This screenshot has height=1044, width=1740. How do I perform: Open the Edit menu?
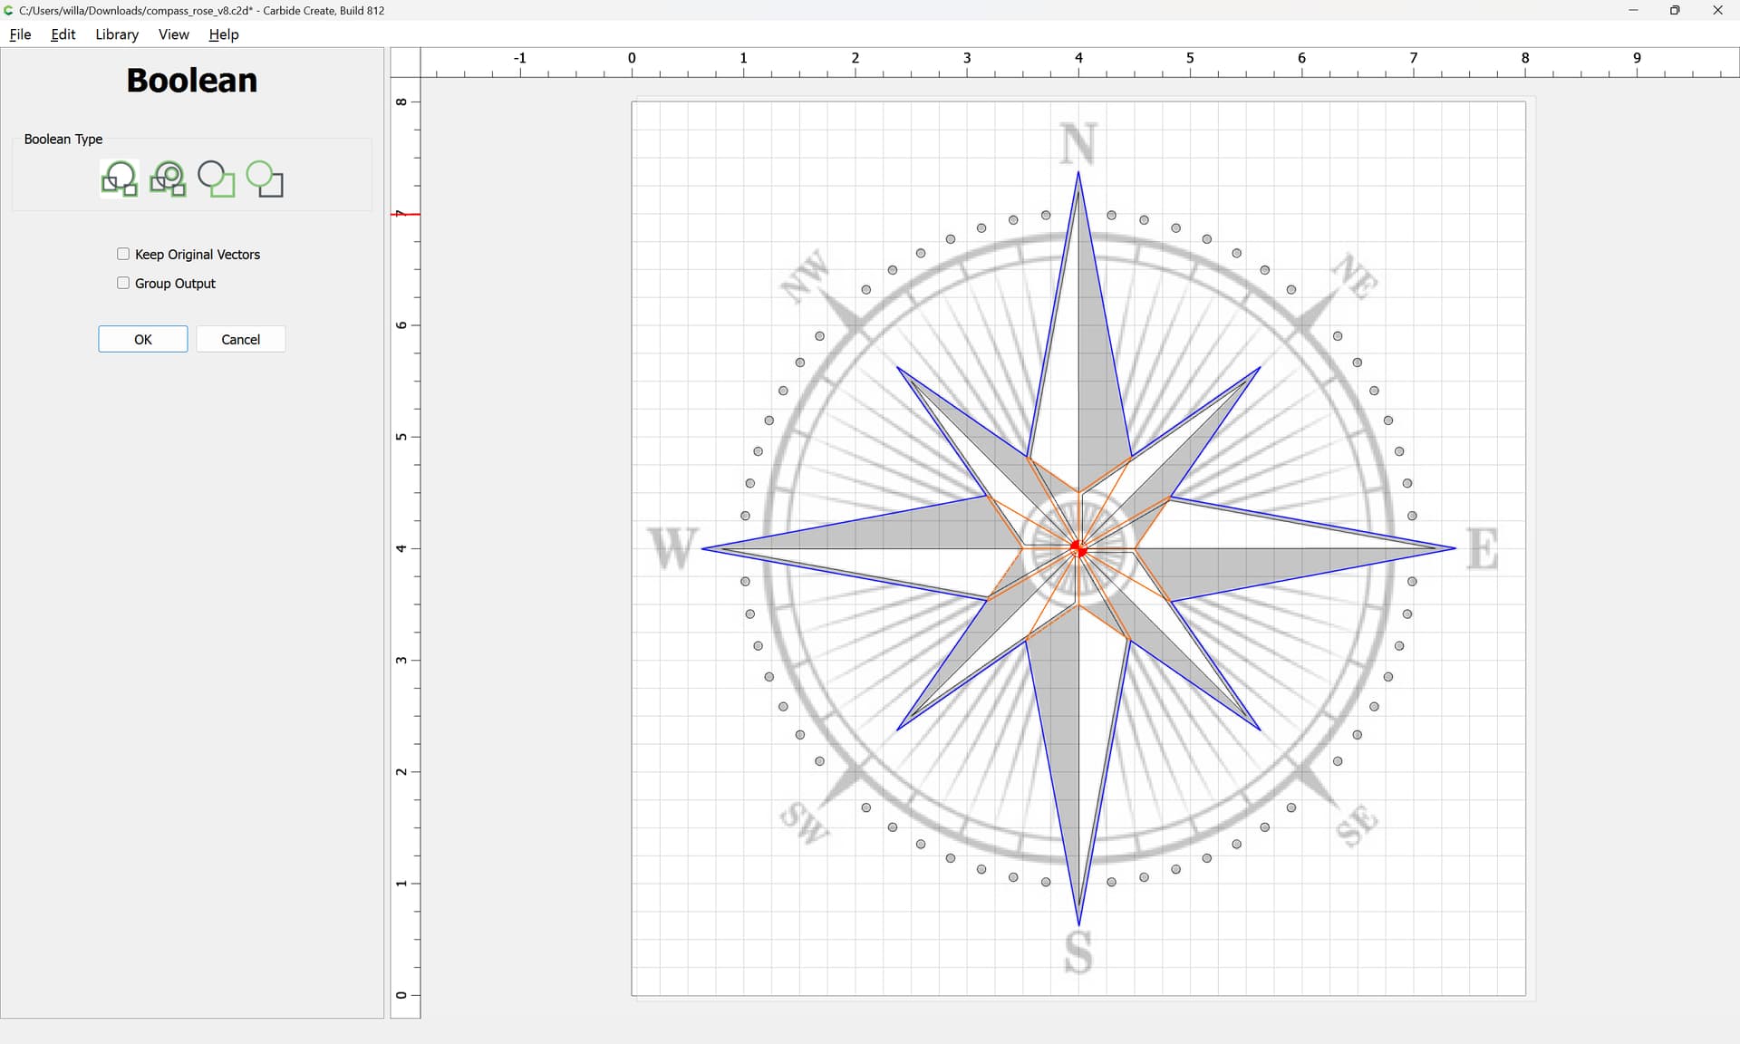click(63, 34)
